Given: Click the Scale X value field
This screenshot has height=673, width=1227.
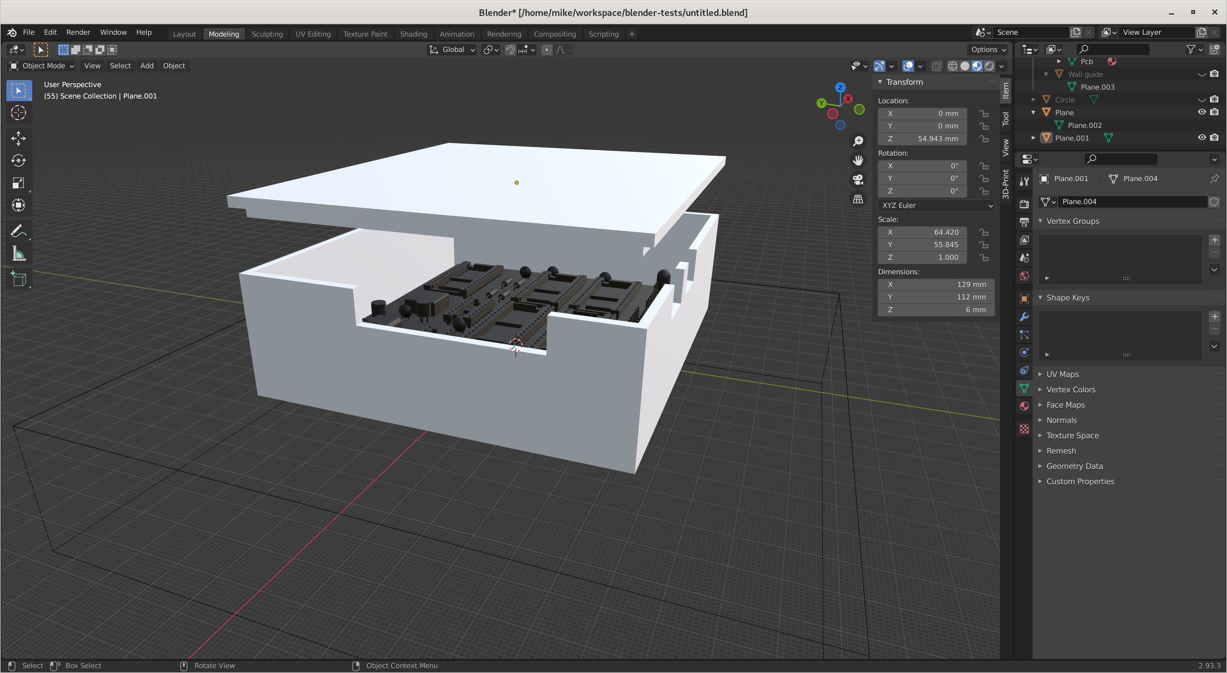Looking at the screenshot, I should pyautogui.click(x=922, y=232).
